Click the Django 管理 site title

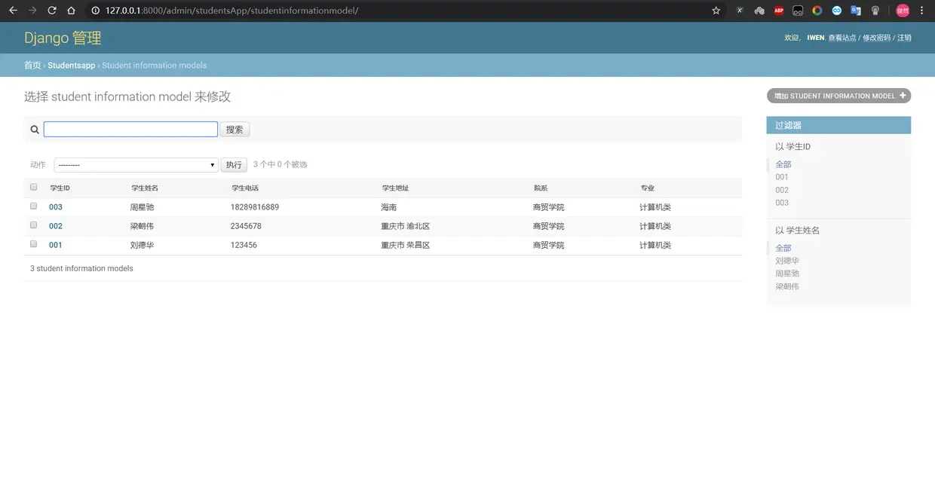63,38
